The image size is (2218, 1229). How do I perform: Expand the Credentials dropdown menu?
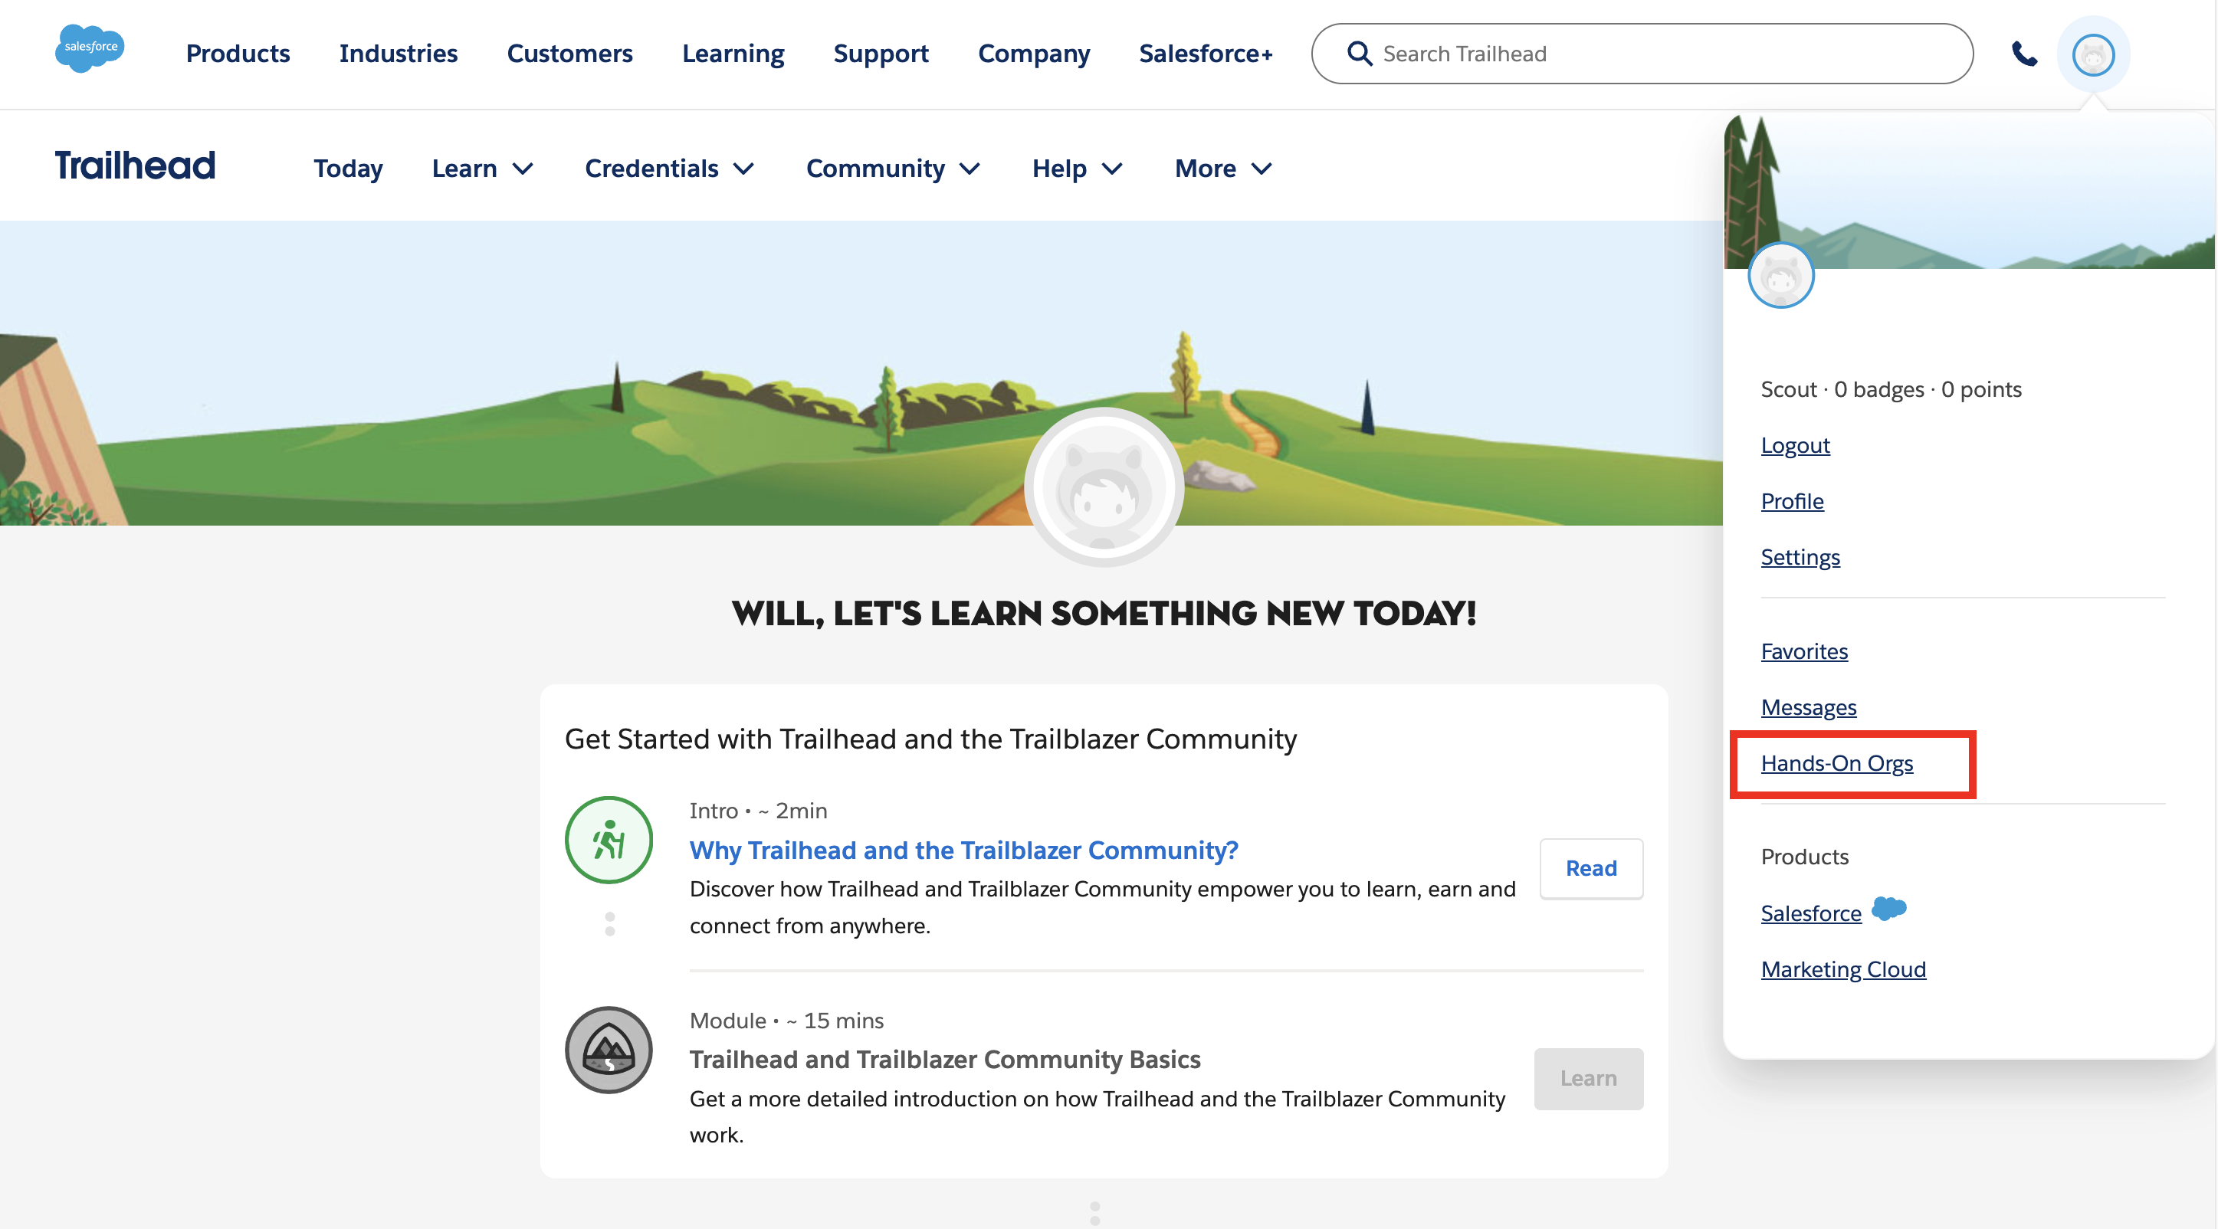point(669,169)
